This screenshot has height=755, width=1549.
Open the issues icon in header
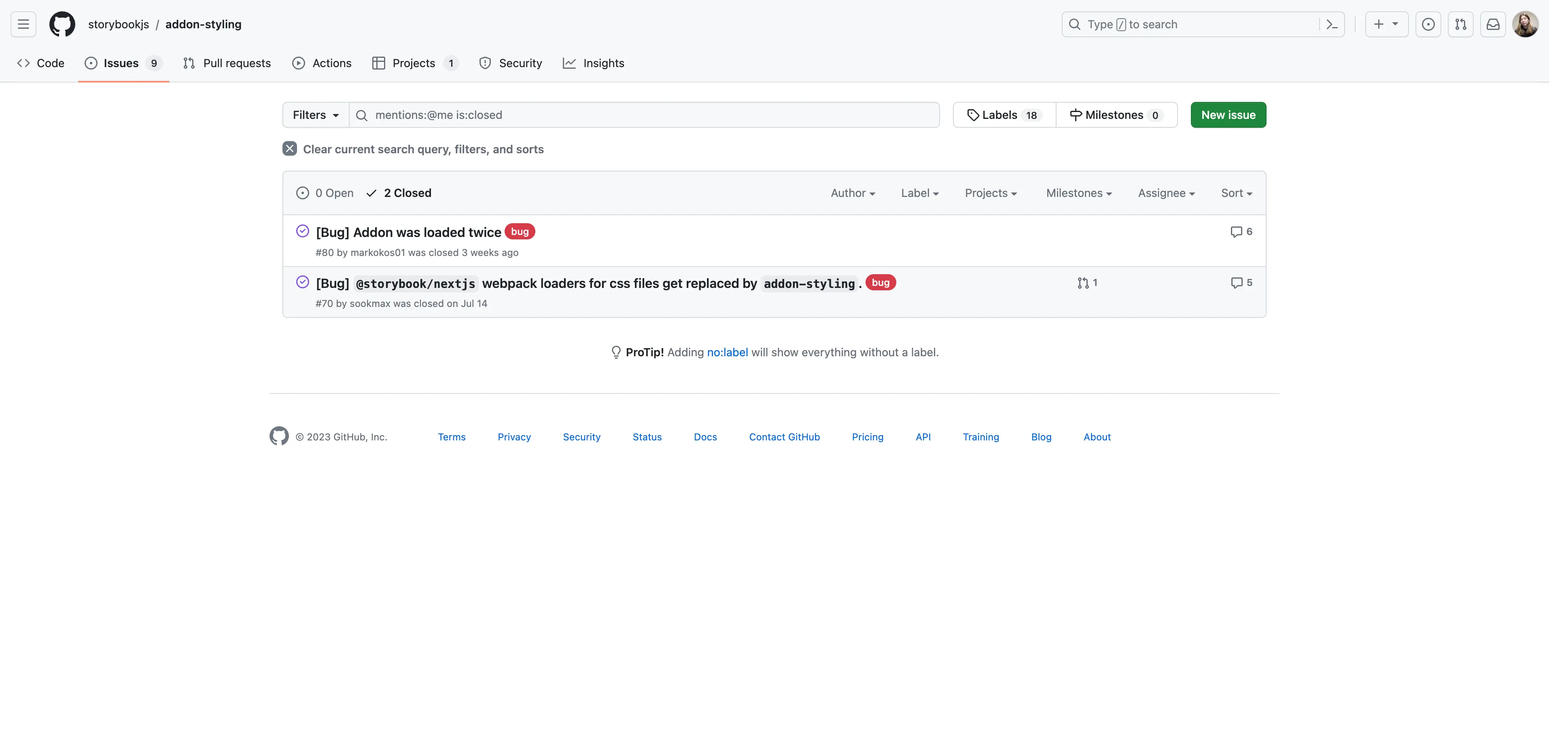pyautogui.click(x=1428, y=24)
